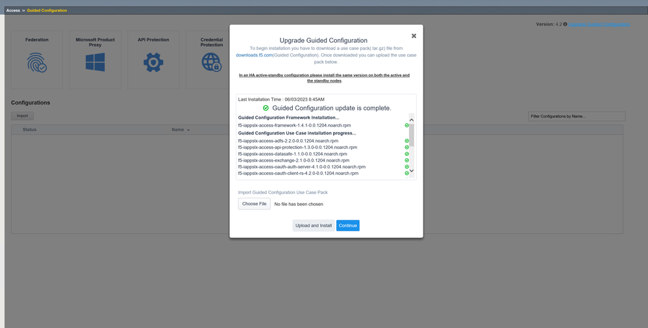Image resolution: width=648 pixels, height=328 pixels.
Task: Click check icon for access-adfs-2.2.0 rpm
Action: coord(406,141)
